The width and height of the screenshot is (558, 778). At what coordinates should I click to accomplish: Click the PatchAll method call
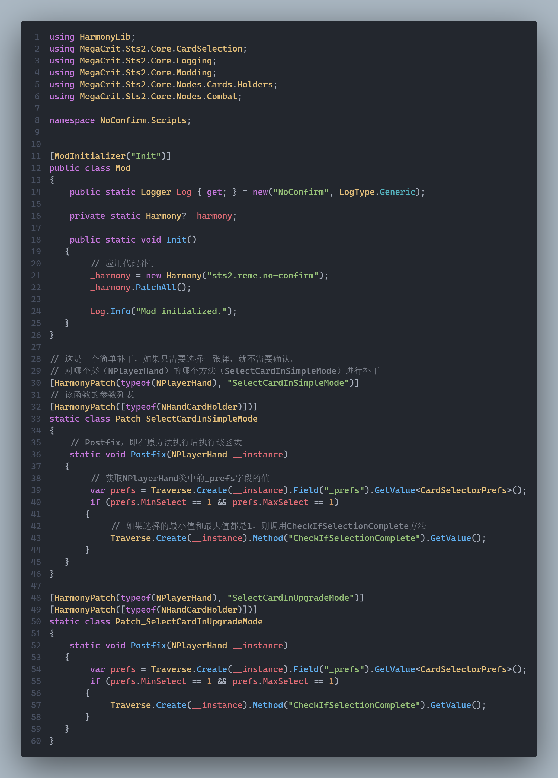pyautogui.click(x=156, y=288)
